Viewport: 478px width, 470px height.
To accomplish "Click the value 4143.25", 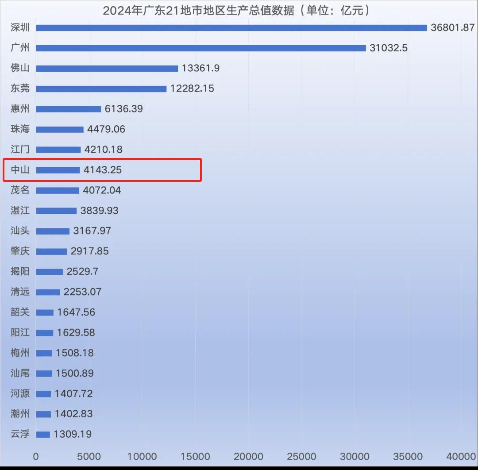I will [x=103, y=170].
